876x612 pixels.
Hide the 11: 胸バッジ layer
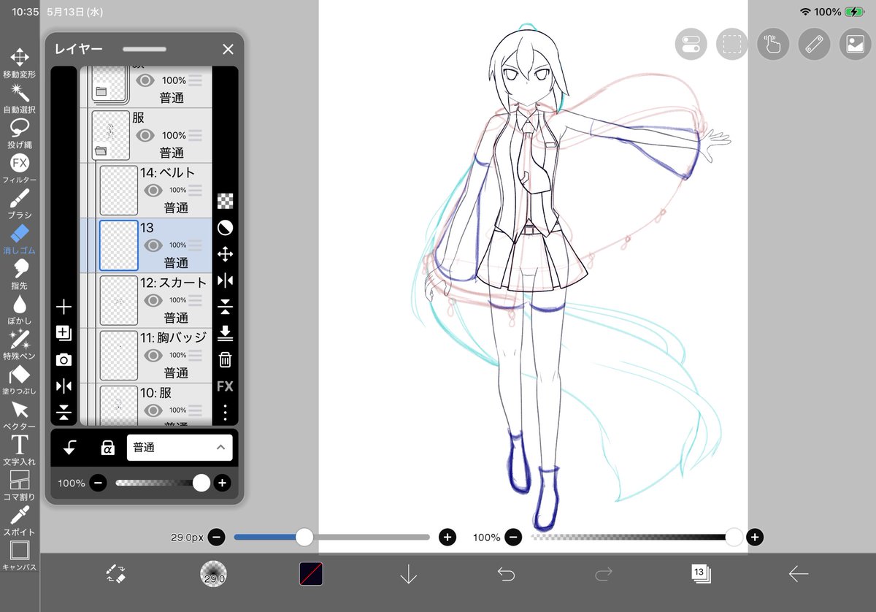[153, 355]
